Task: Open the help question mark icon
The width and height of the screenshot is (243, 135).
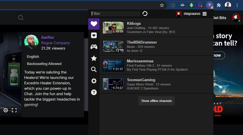Action: 94,92
